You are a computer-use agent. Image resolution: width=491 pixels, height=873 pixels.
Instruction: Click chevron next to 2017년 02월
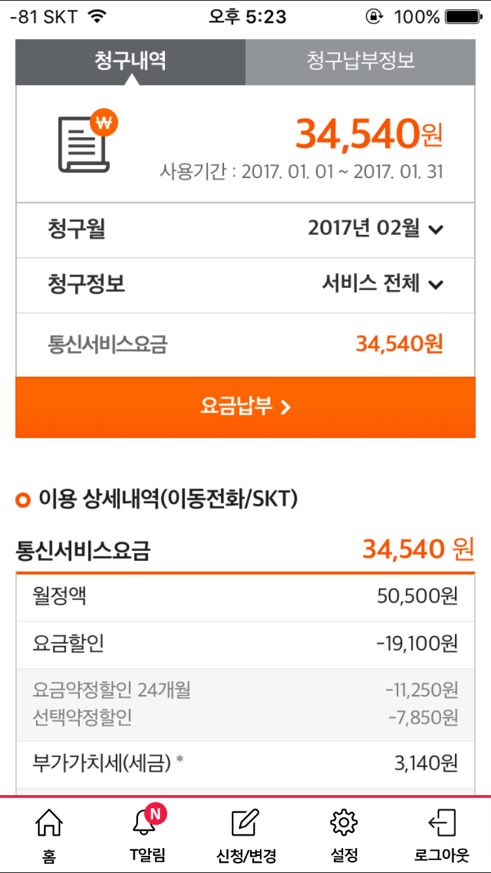pos(436,230)
